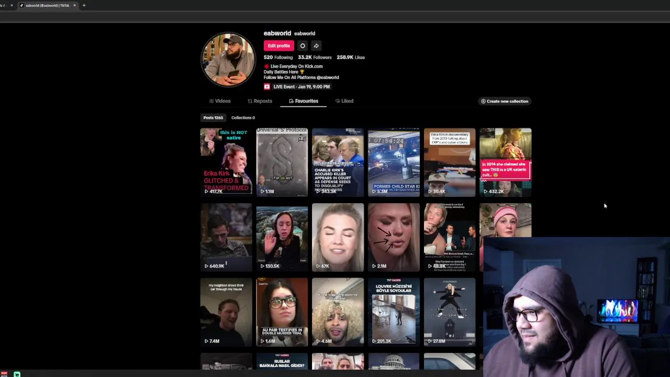
Task: Click the plus icon in Create new collection
Action: coord(484,101)
